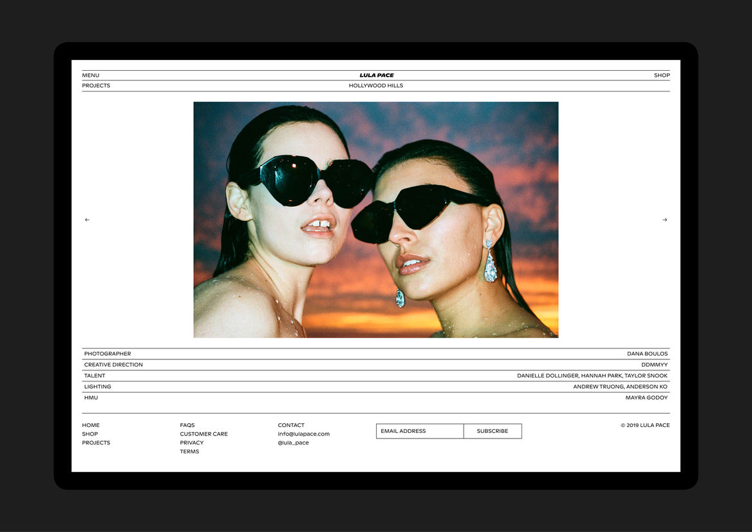This screenshot has height=532, width=752.
Task: Open the footer SHOP link
Action: click(x=90, y=434)
